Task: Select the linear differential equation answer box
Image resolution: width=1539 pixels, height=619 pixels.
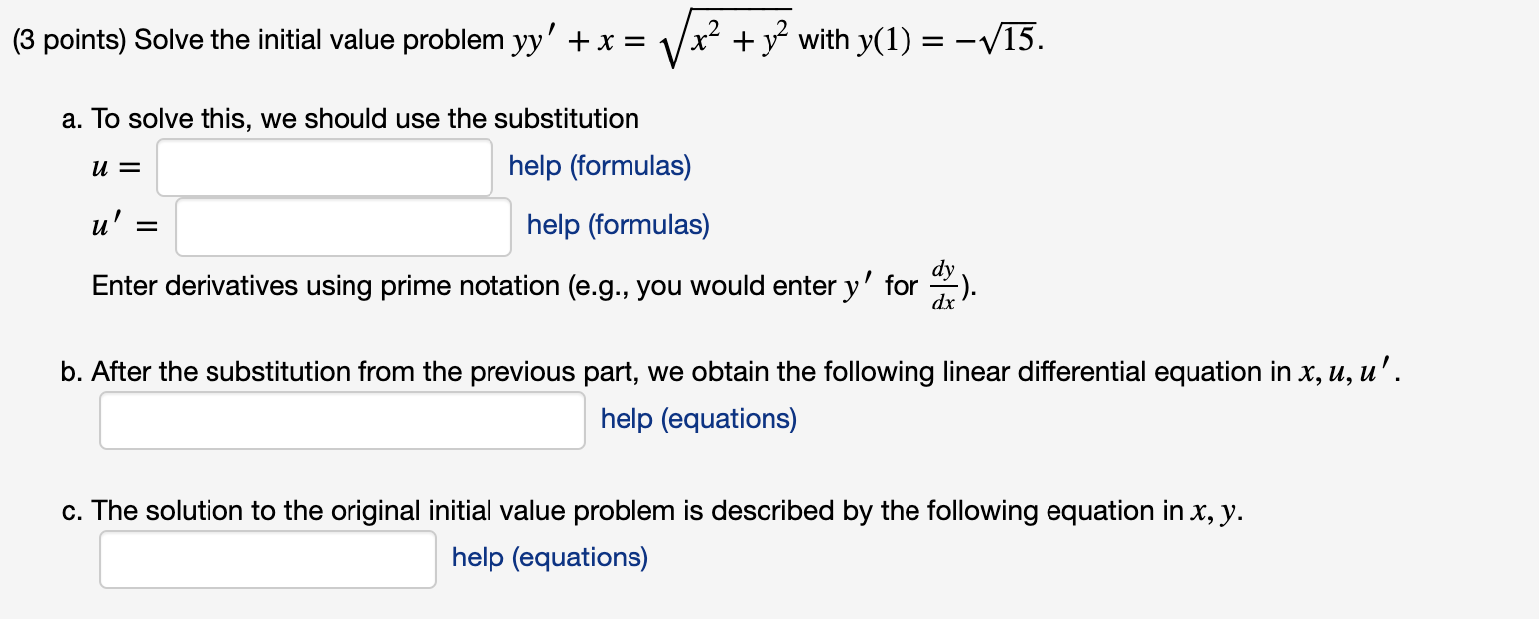Action: [341, 421]
